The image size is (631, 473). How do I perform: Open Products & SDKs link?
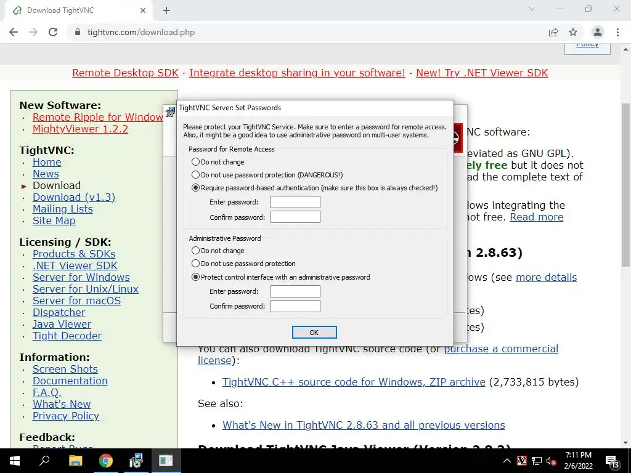tap(74, 254)
